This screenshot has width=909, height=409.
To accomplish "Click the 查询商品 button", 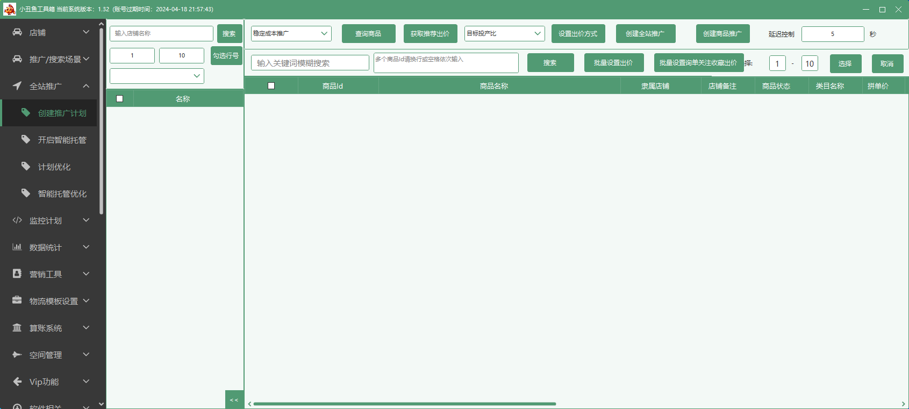I will pyautogui.click(x=368, y=34).
